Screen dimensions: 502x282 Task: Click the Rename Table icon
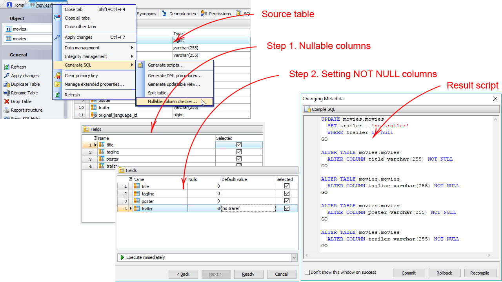(7, 93)
